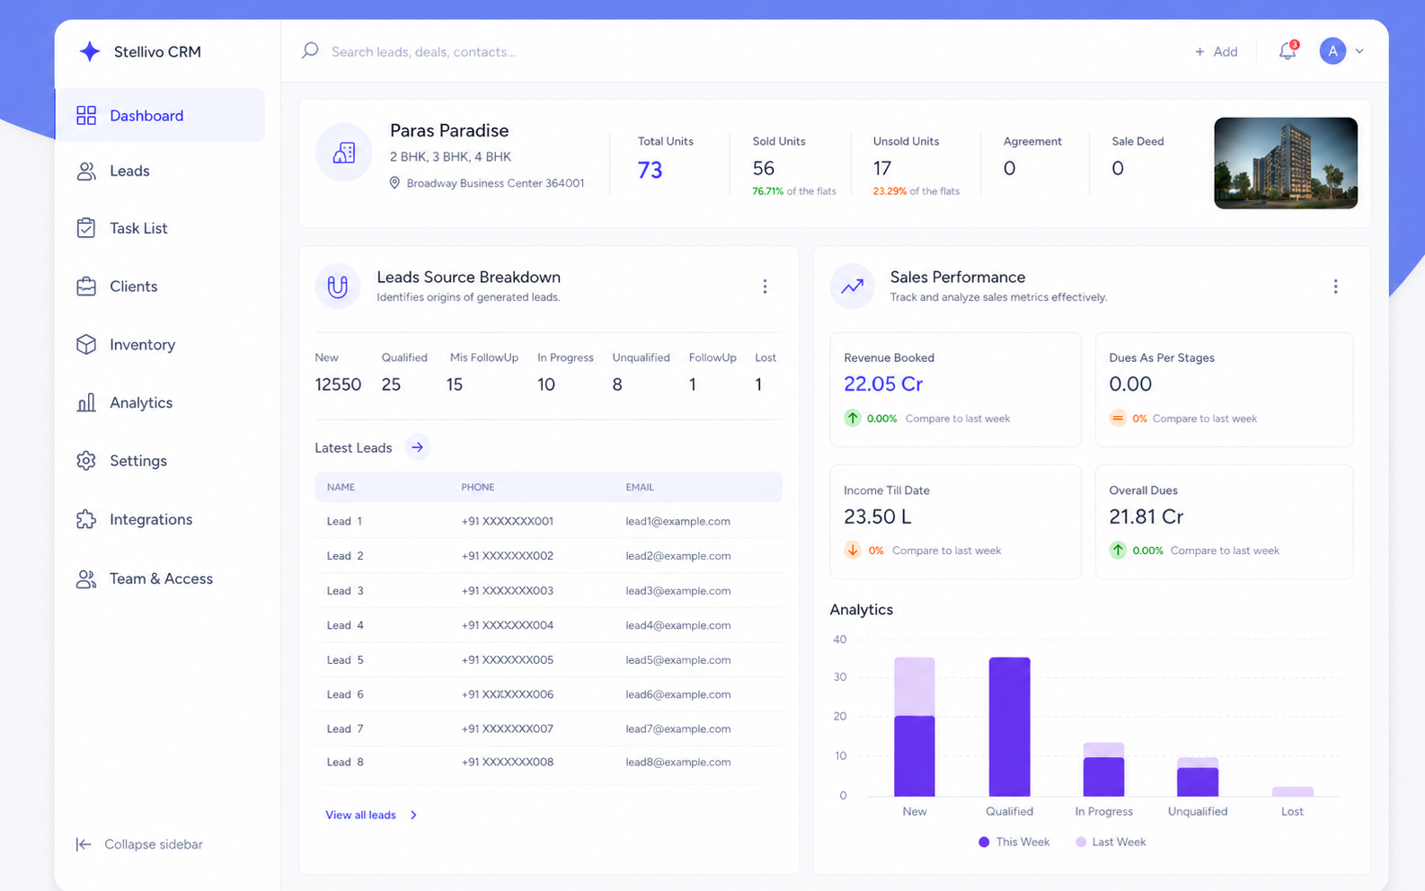Click Total Units value 73
Viewport: 1425px width, 891px height.
point(650,170)
